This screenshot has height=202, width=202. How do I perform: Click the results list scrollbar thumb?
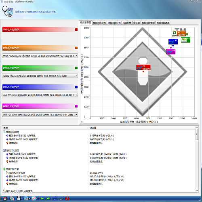[197, 135]
